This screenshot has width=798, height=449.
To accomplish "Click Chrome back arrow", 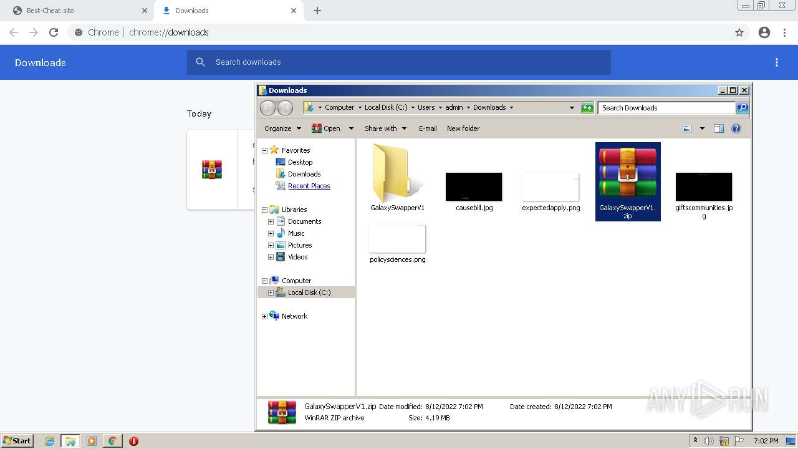I will 14,32.
